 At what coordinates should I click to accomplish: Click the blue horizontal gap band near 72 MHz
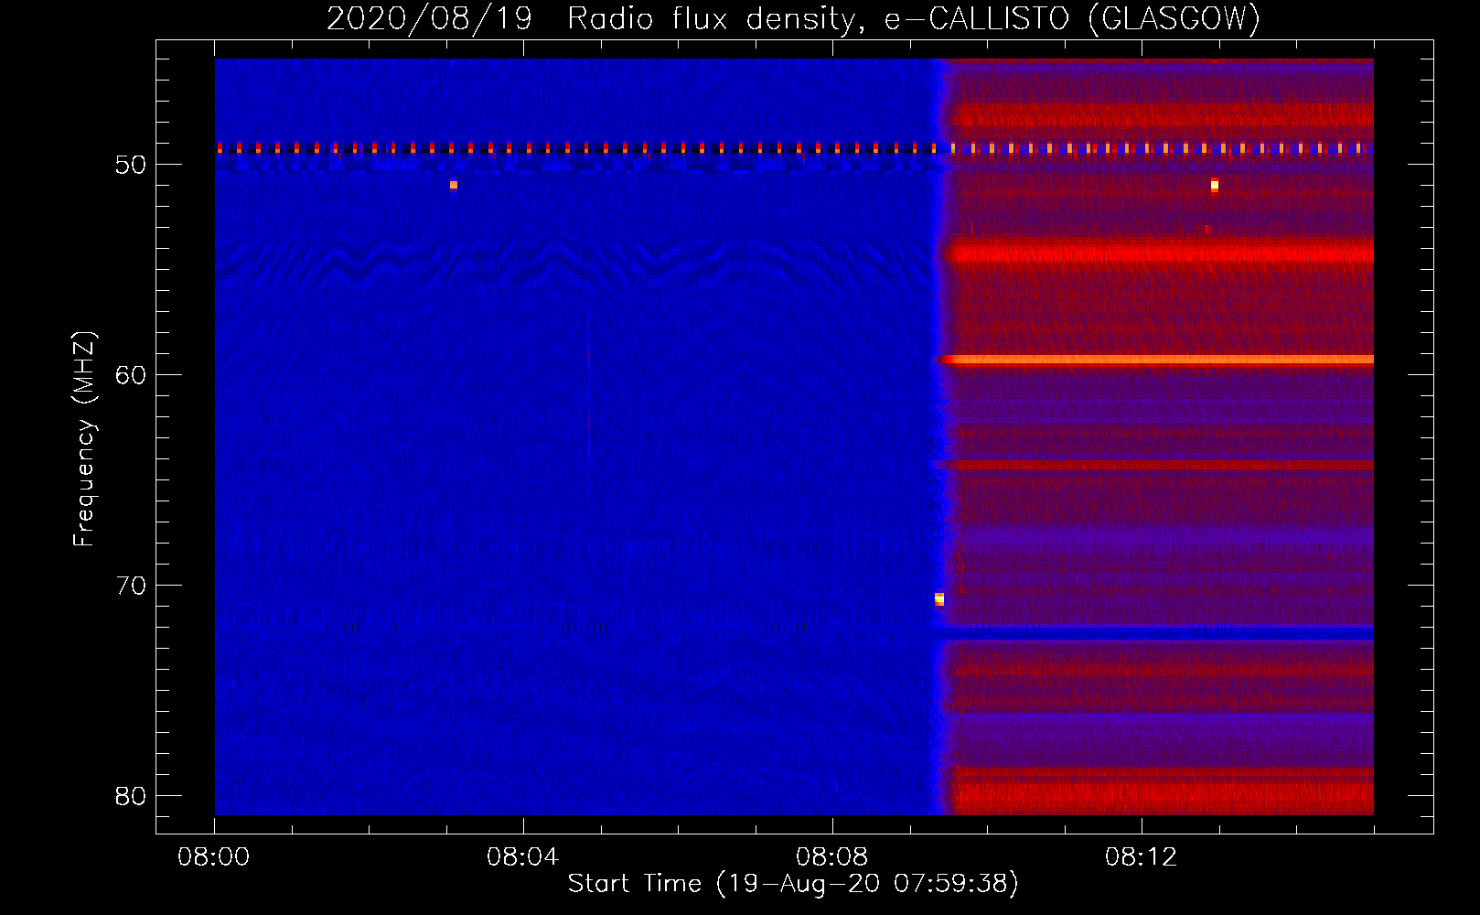tap(1158, 632)
